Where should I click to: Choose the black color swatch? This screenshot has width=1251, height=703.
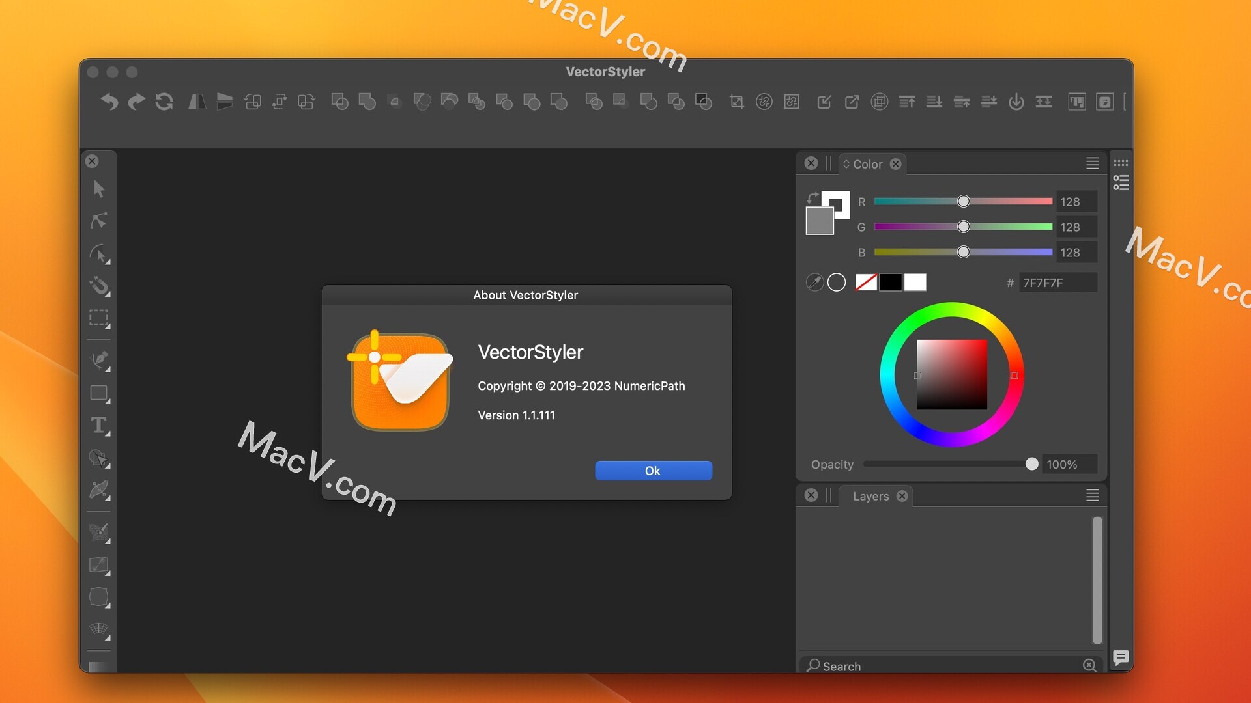coord(891,282)
